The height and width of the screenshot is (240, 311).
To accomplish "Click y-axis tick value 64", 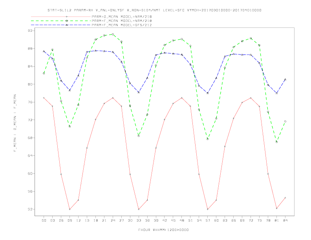I will tap(30, 156).
